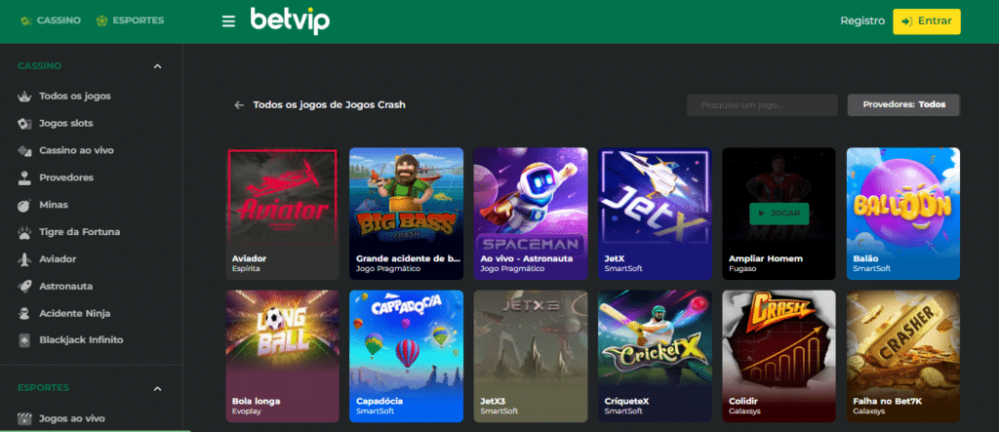This screenshot has width=999, height=432.
Task: Focus the Pesquise um jogo search field
Action: click(762, 105)
